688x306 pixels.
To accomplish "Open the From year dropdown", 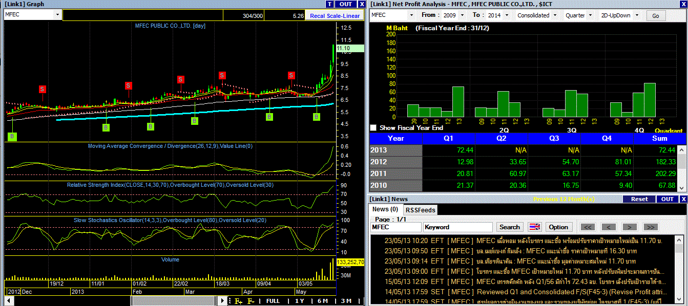I will [461, 15].
